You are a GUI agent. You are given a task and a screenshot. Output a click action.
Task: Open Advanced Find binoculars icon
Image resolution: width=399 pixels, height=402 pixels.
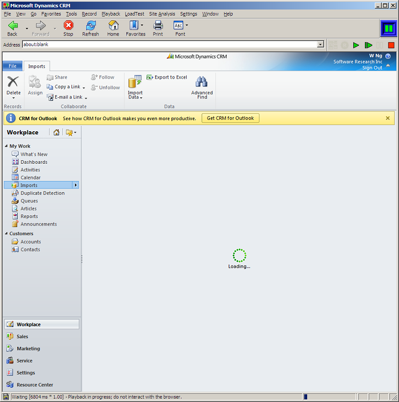click(x=202, y=82)
